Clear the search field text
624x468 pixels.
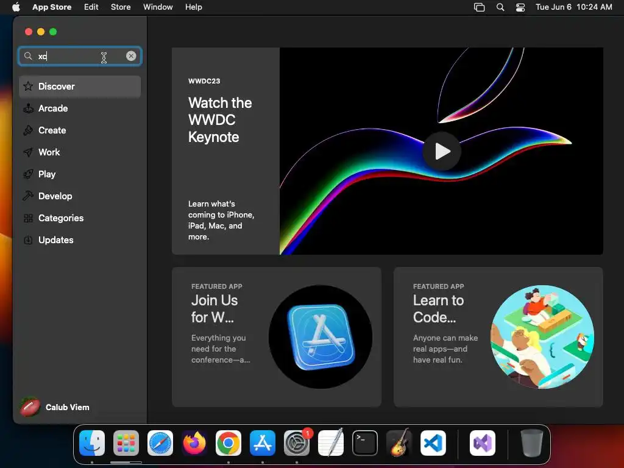point(131,56)
